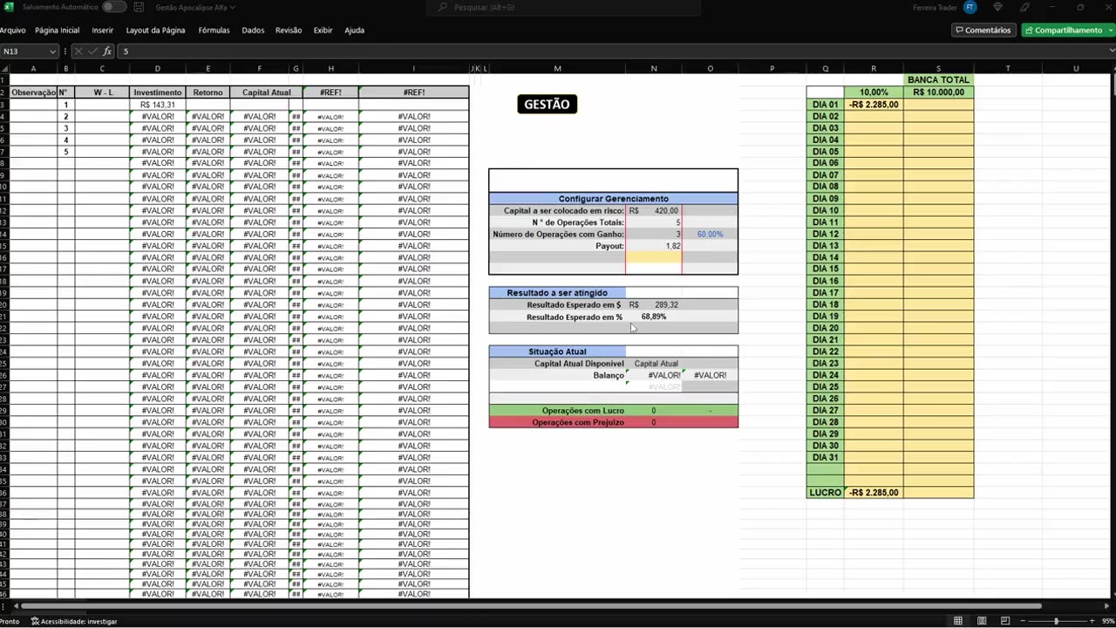Select the Retorno header cell
This screenshot has width=1116, height=628.
pos(208,92)
